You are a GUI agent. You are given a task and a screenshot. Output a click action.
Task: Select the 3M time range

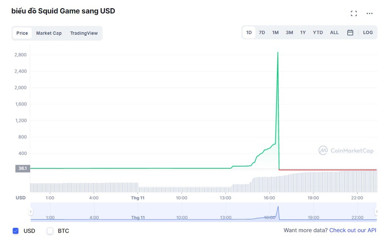tap(289, 33)
